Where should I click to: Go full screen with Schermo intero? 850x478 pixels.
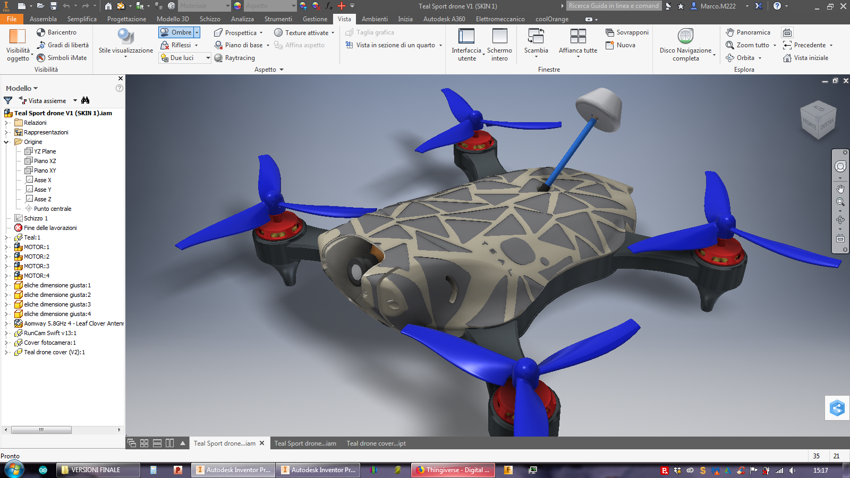[499, 45]
